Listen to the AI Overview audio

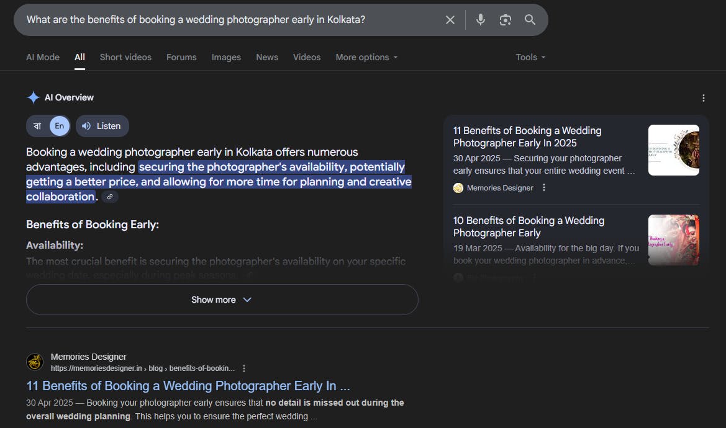pyautogui.click(x=102, y=126)
